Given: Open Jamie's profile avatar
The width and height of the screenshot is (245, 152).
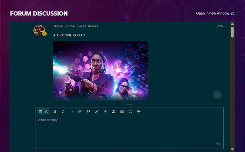Looking at the screenshot, I should coord(39,30).
